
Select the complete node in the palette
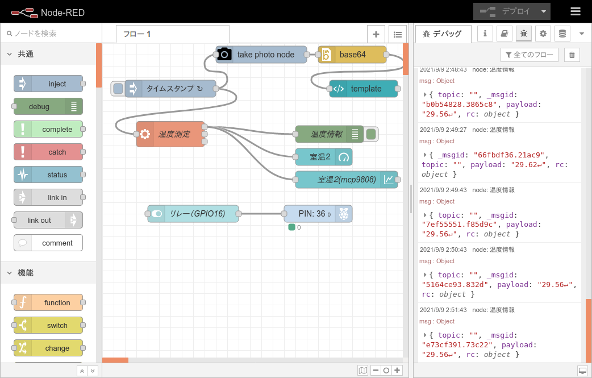click(48, 129)
